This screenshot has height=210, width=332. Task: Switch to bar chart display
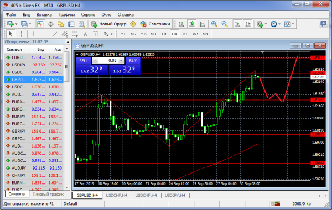181,24
